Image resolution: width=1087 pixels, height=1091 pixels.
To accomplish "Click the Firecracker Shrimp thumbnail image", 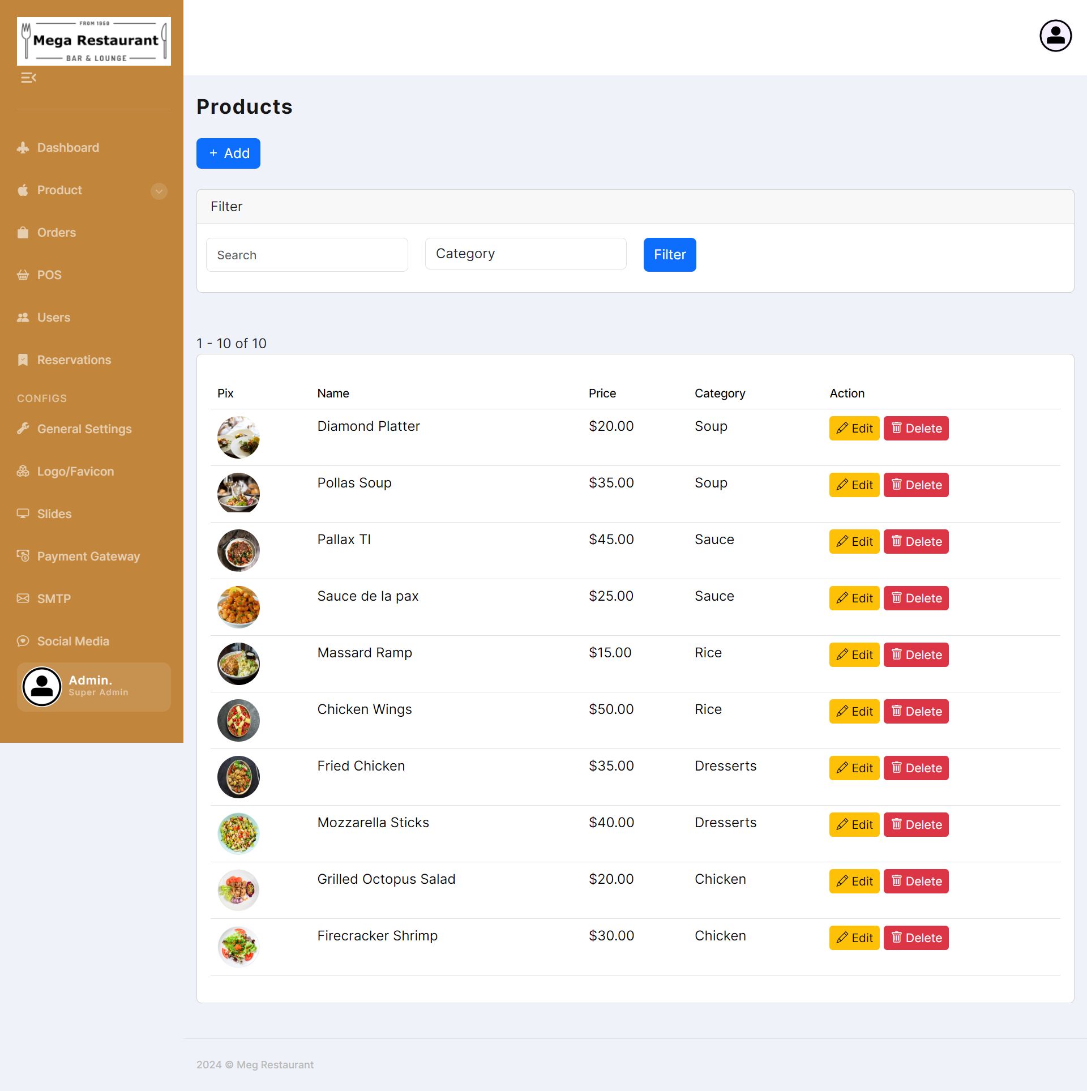I will [x=238, y=947].
